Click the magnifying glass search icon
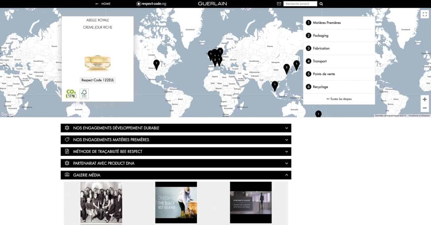This screenshot has width=431, height=225. click(321, 4)
